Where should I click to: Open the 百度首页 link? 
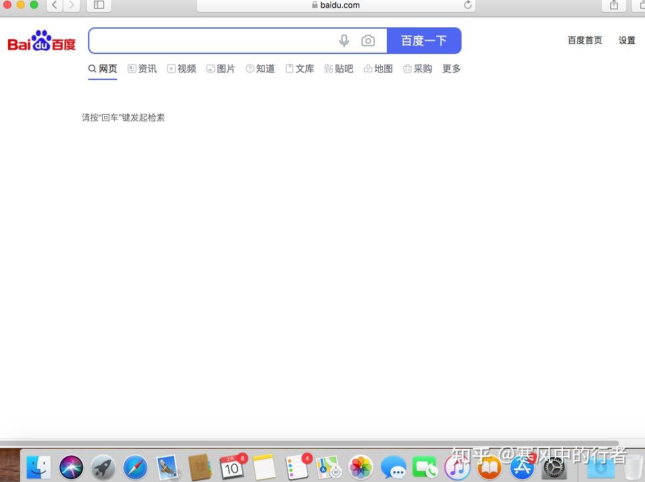[585, 40]
